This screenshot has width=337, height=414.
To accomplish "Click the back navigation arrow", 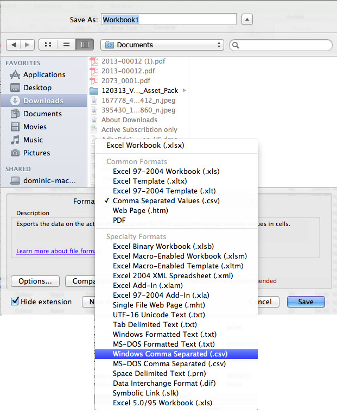I will 14,45.
